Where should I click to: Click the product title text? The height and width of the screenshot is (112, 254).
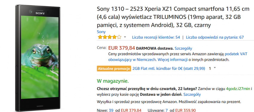pyautogui.click(x=173, y=17)
